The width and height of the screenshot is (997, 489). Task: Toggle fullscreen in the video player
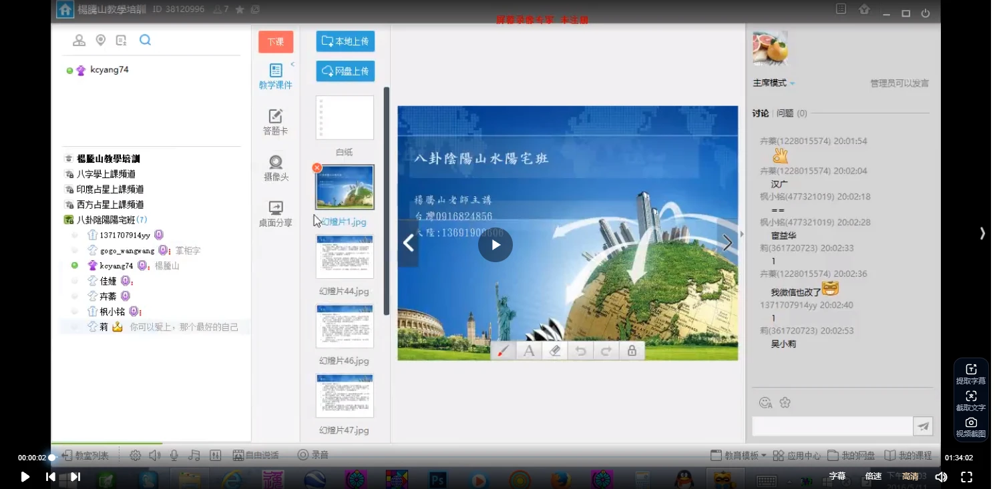coord(966,476)
